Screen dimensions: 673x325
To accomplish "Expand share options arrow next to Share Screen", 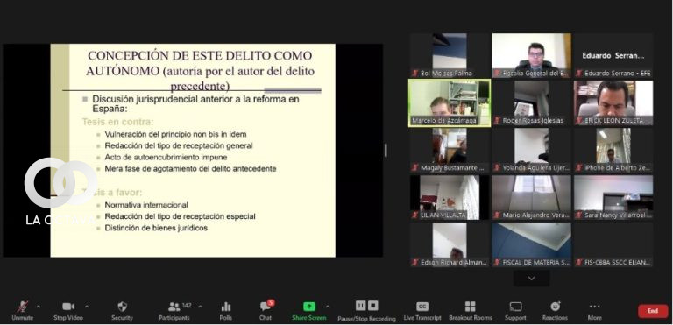I will [328, 307].
